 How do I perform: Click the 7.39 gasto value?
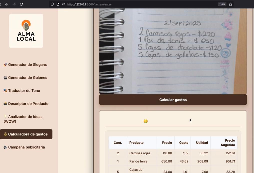[185, 153]
